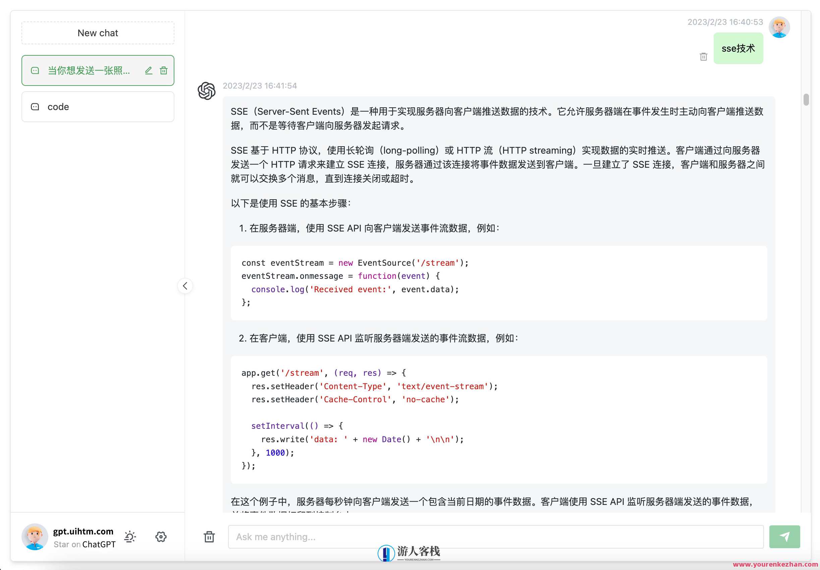Image resolution: width=820 pixels, height=570 pixels.
Task: Click the gpt.uihtm.com name
Action: 83,531
